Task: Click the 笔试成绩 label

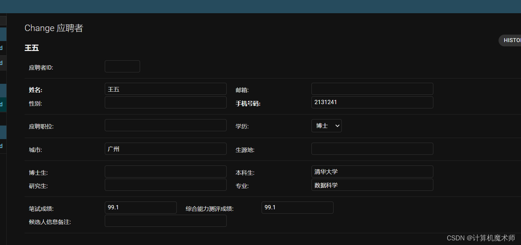Action: (41, 209)
